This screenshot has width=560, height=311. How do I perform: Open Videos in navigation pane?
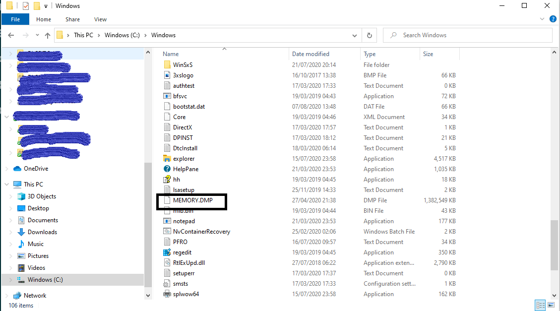[x=36, y=268]
